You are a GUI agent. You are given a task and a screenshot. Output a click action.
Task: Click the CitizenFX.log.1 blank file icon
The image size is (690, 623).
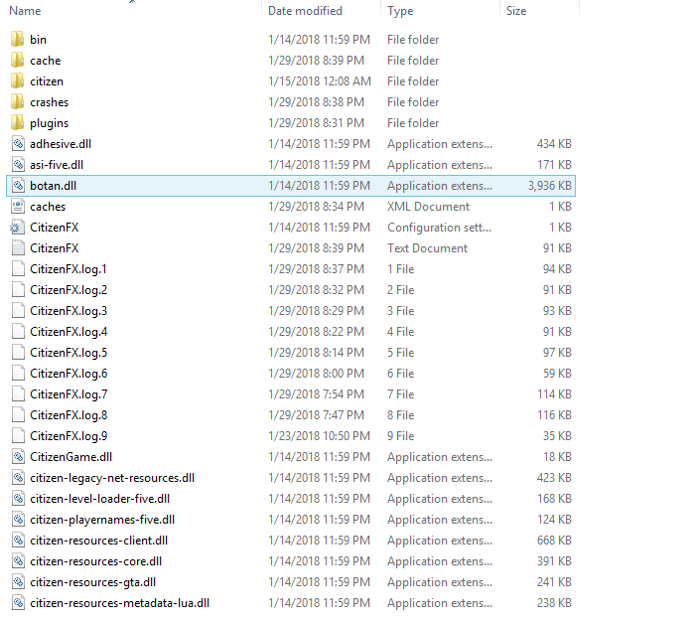[x=18, y=269]
